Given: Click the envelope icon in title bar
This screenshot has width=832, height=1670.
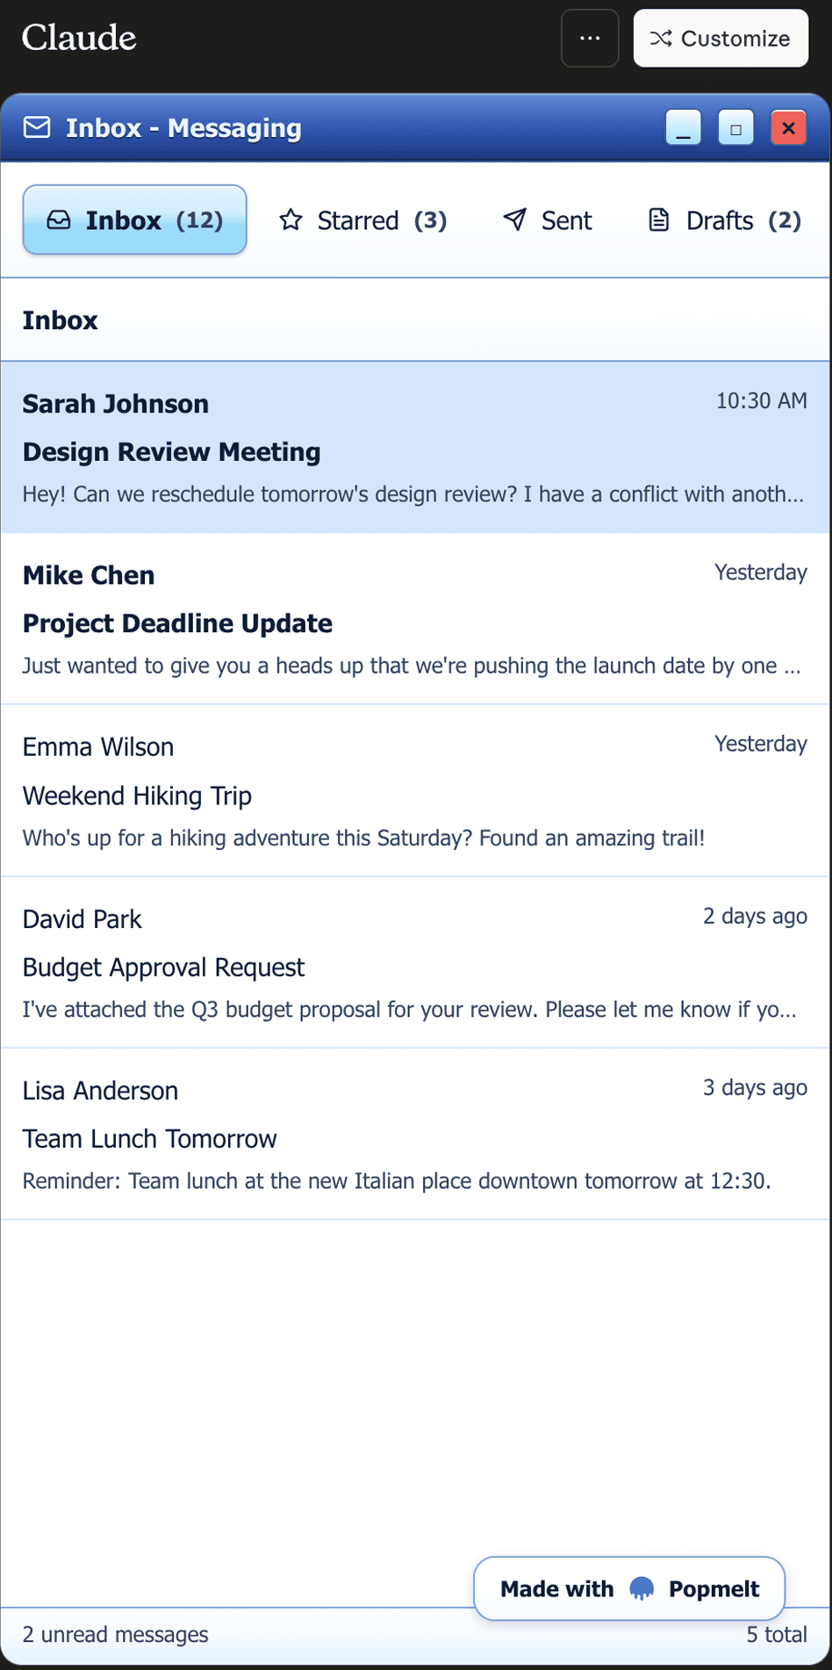Looking at the screenshot, I should click(x=37, y=128).
